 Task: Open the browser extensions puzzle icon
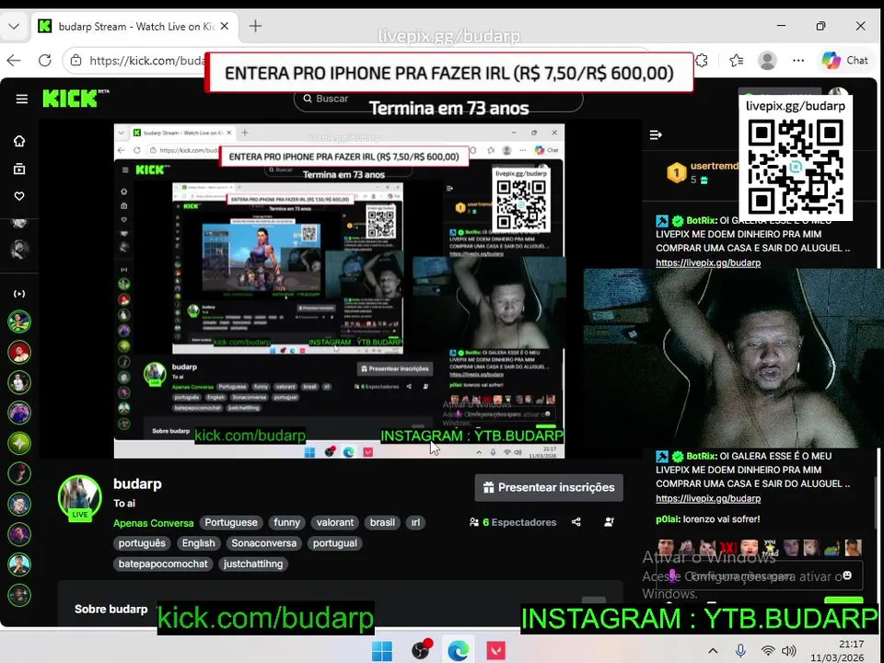pos(702,61)
